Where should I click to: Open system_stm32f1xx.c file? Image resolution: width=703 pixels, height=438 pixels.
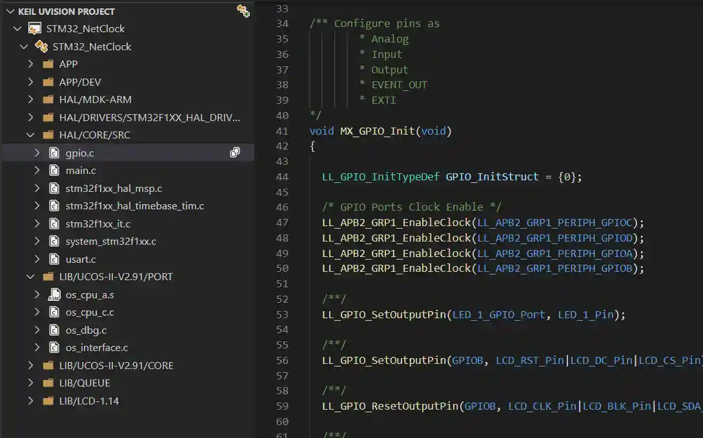110,242
